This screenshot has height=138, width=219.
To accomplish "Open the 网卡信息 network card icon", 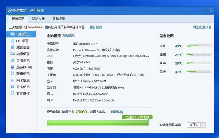I will tap(12, 80).
